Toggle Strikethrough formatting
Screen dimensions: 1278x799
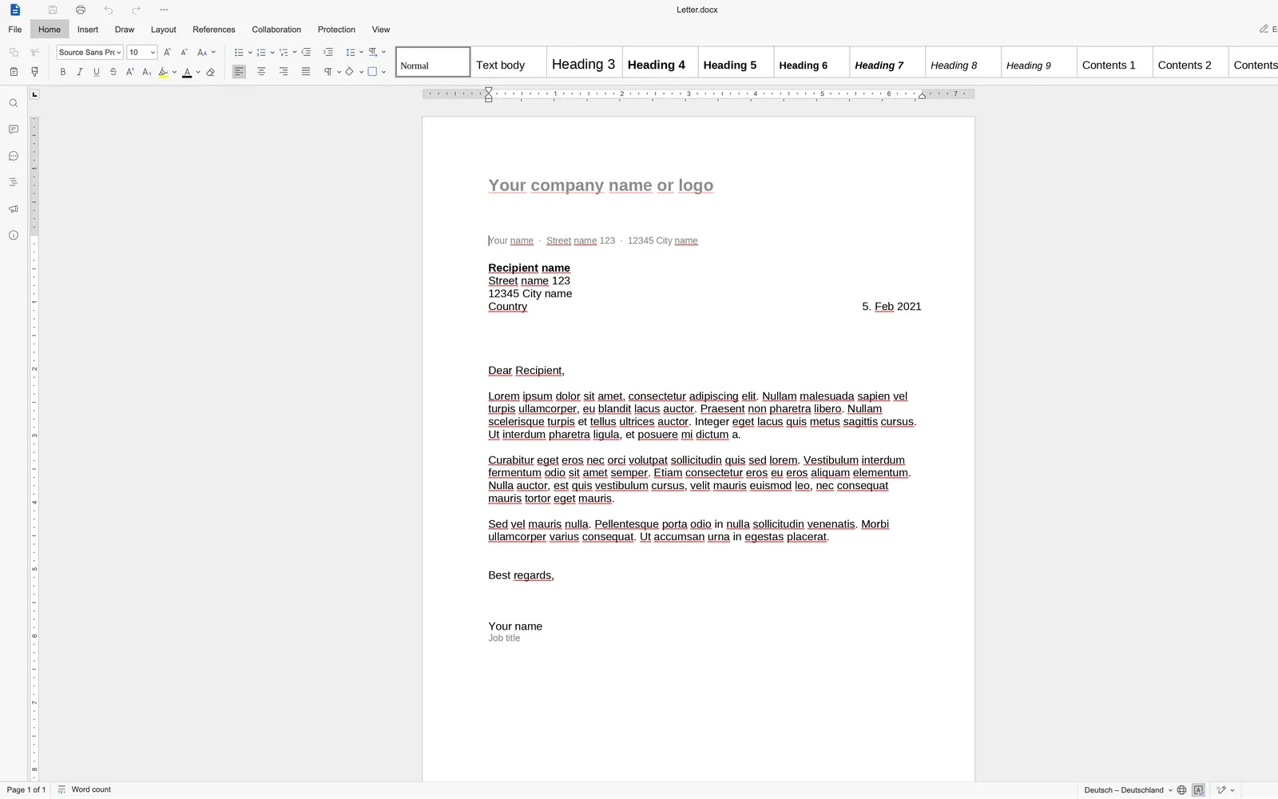tap(113, 72)
